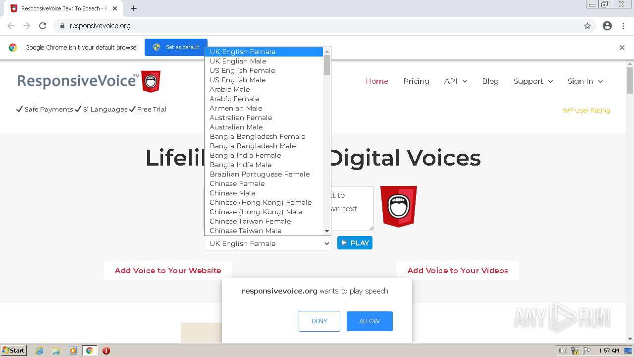Select Chinese Male voice

(264, 193)
